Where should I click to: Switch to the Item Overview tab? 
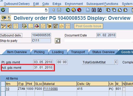pos(17,52)
